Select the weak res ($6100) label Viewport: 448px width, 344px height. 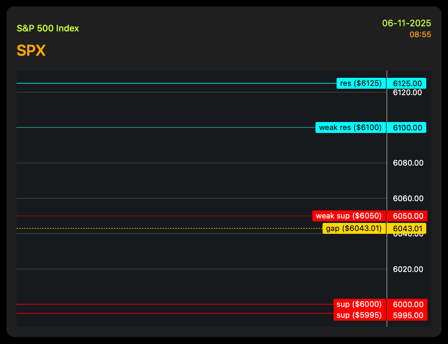(x=351, y=127)
